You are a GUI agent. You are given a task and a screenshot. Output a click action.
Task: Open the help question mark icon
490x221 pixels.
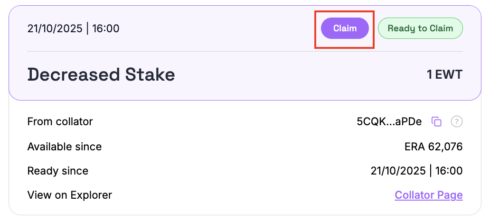(456, 121)
